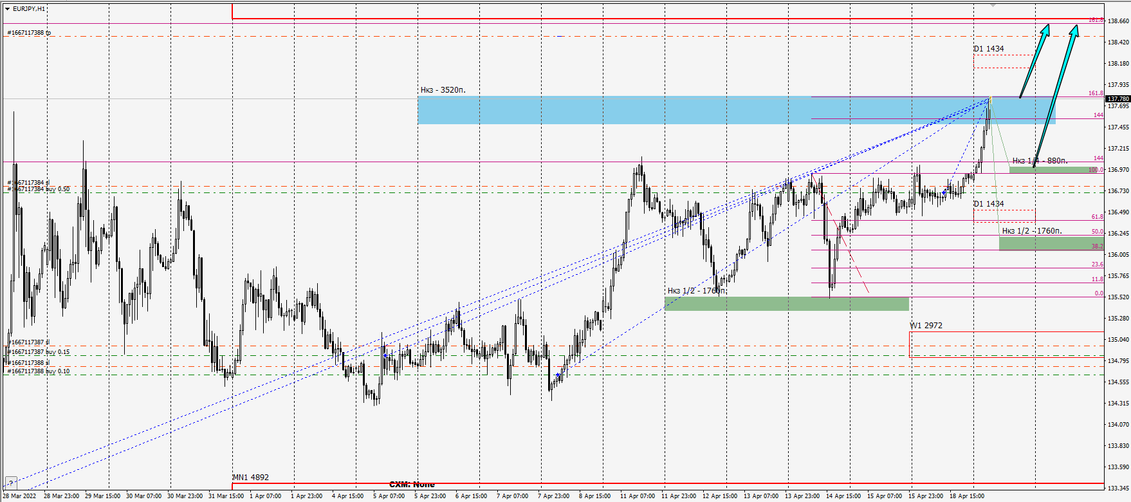Select the #1667117387 buy 0.15 order label

click(39, 352)
